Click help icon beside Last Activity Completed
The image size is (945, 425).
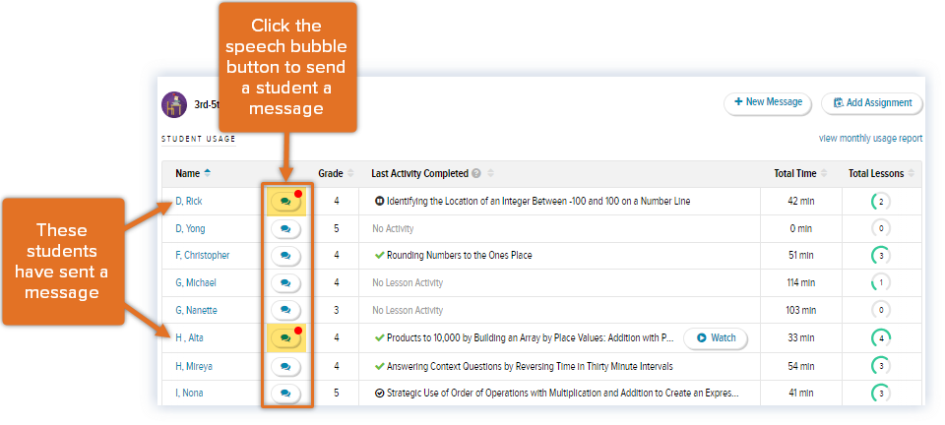click(476, 174)
